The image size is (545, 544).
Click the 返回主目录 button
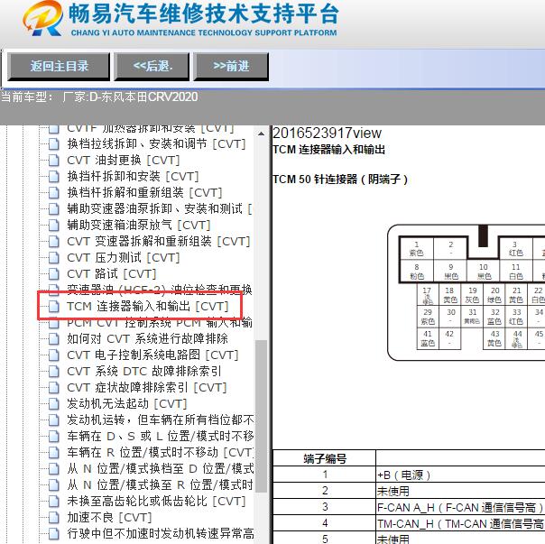(x=59, y=66)
